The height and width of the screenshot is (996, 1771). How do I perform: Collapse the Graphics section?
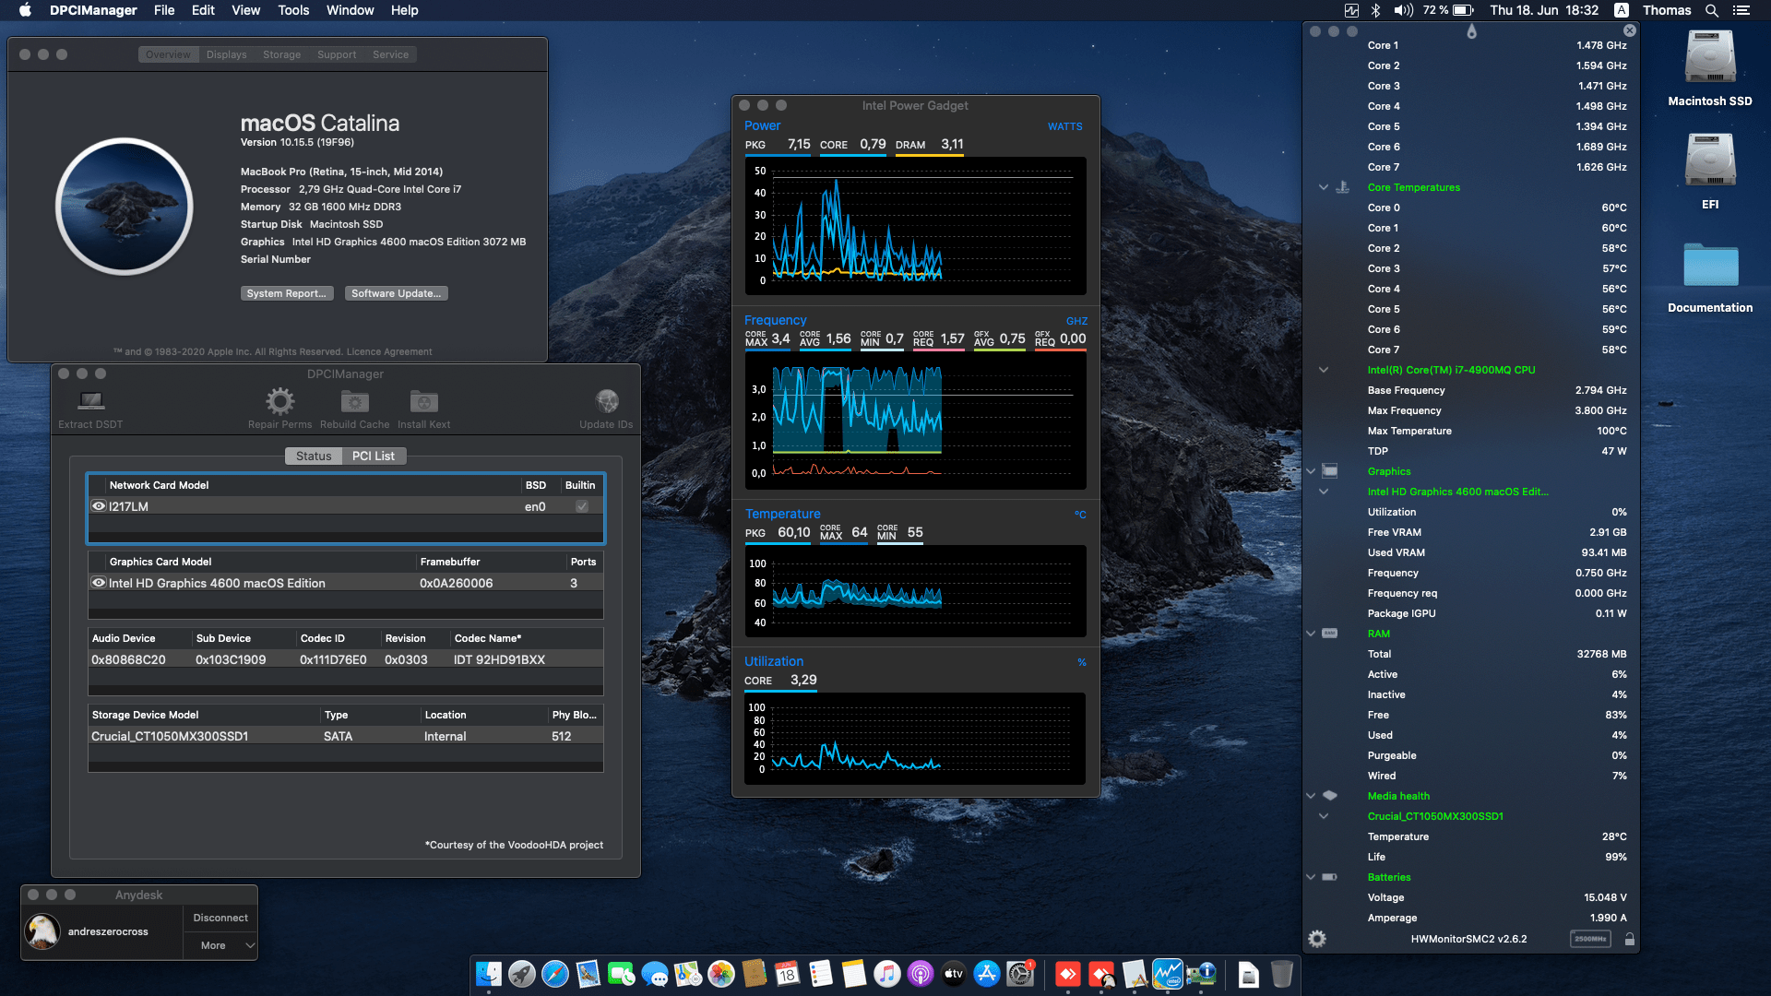[x=1311, y=471]
